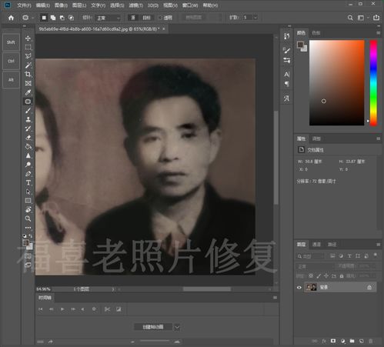Click the Share icon top right
384x347 pixels.
click(376, 18)
